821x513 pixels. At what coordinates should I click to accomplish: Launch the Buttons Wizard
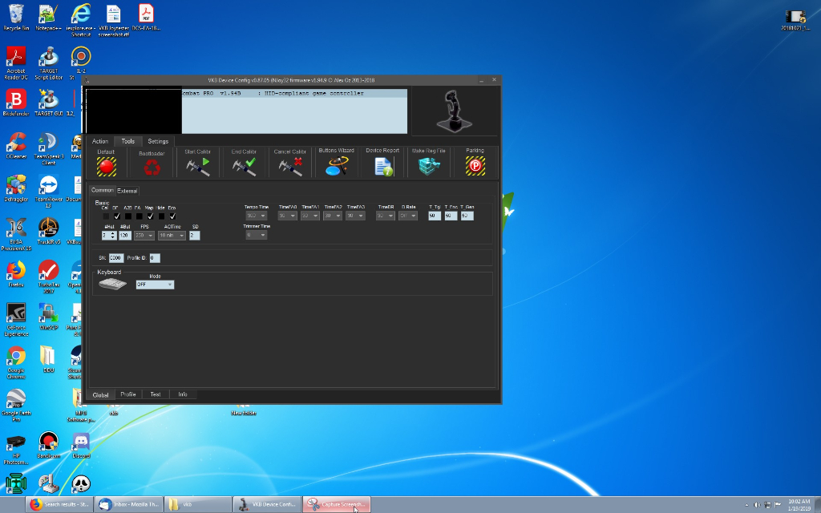click(336, 166)
